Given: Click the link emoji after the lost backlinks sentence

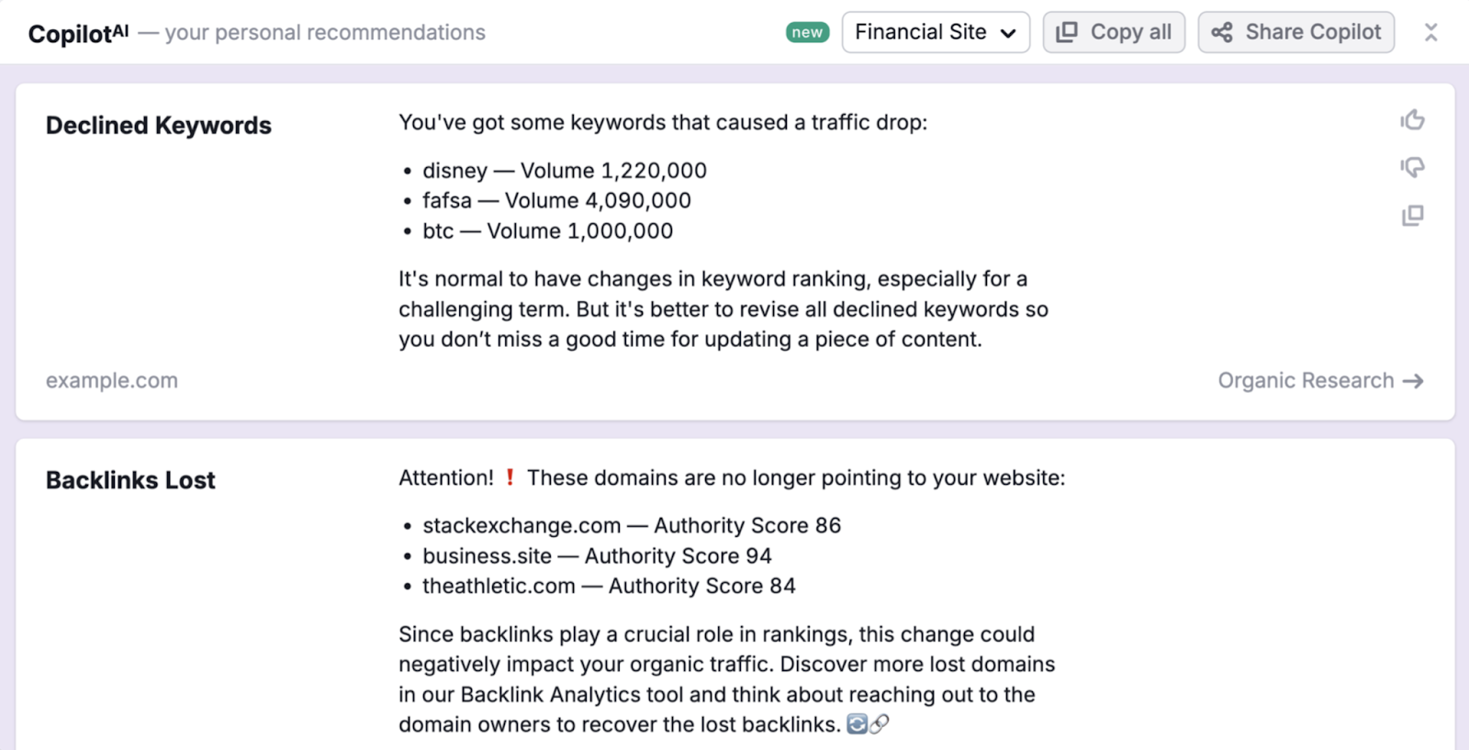Looking at the screenshot, I should click(880, 724).
